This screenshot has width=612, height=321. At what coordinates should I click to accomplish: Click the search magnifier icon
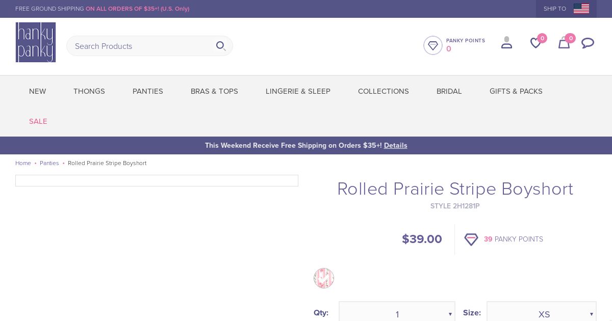tap(221, 46)
